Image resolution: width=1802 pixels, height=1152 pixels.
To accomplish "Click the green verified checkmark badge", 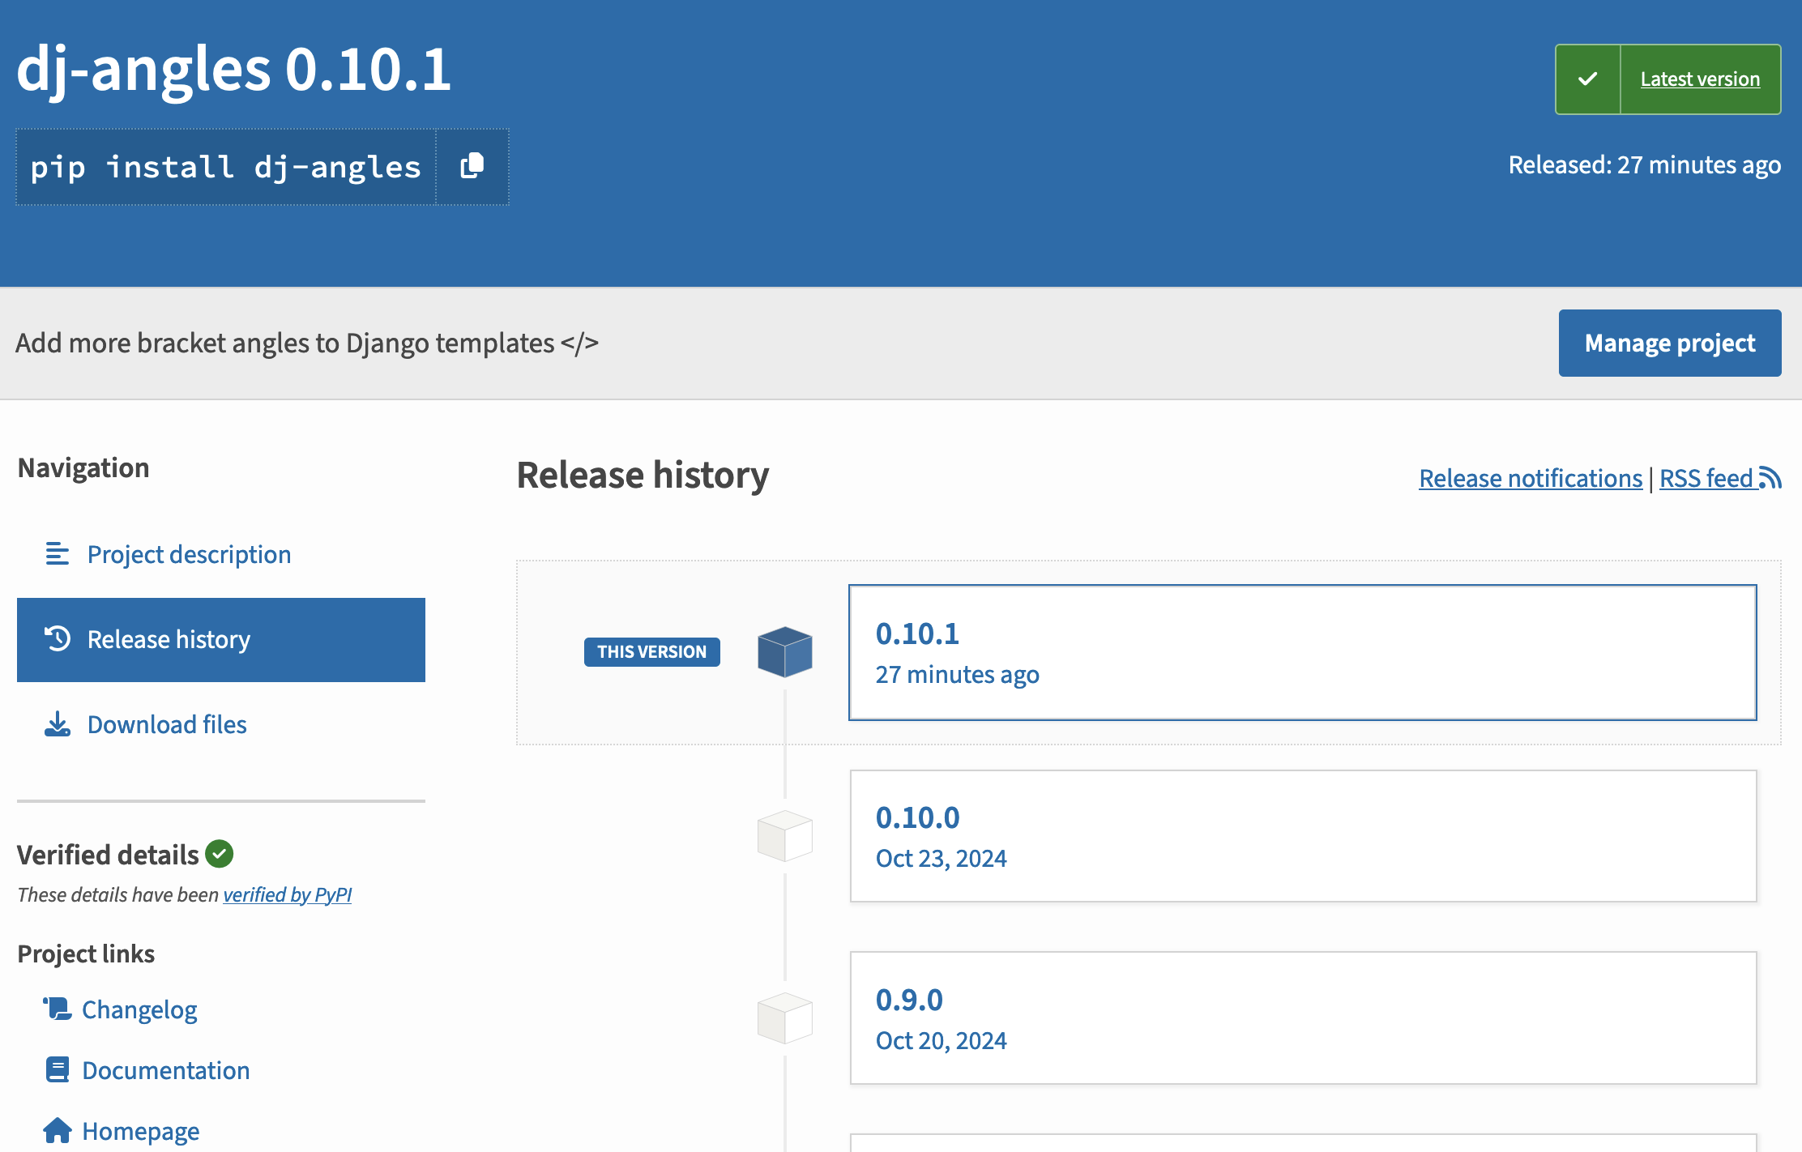I will [220, 854].
